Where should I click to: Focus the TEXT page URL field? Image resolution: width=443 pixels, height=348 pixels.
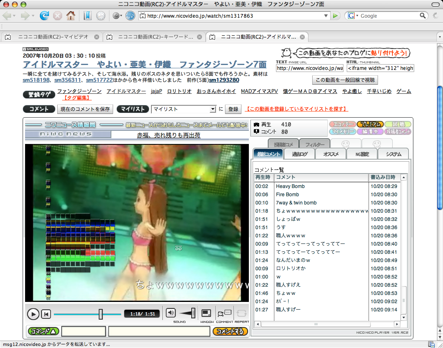(310, 68)
